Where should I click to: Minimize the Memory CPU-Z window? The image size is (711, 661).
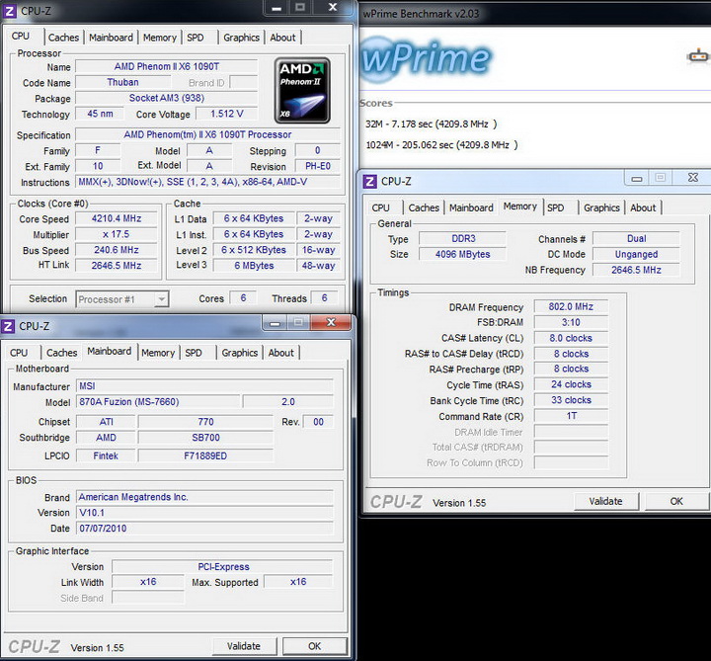(x=637, y=178)
